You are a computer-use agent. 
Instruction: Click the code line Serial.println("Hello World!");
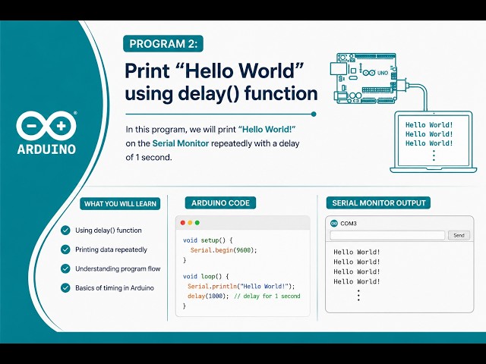(x=241, y=287)
